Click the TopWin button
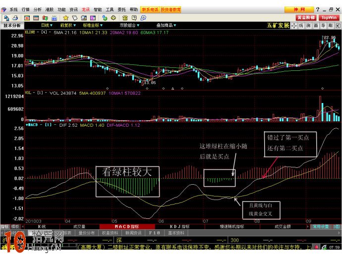 pyautogui.click(x=329, y=18)
